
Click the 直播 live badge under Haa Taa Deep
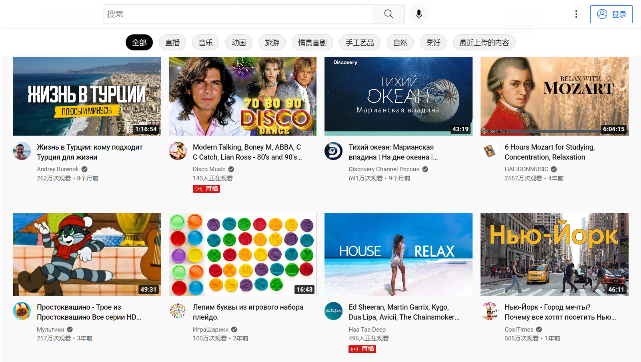coord(362,349)
